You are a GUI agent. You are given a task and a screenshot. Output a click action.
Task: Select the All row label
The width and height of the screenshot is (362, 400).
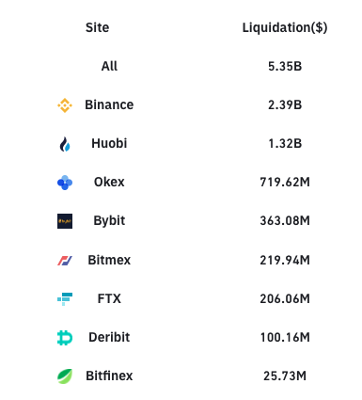(109, 66)
